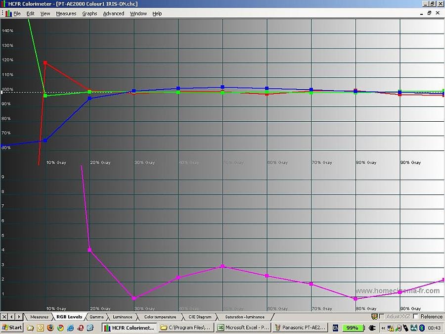
Task: Open the CIE Diagram tab
Action: pyautogui.click(x=200, y=317)
